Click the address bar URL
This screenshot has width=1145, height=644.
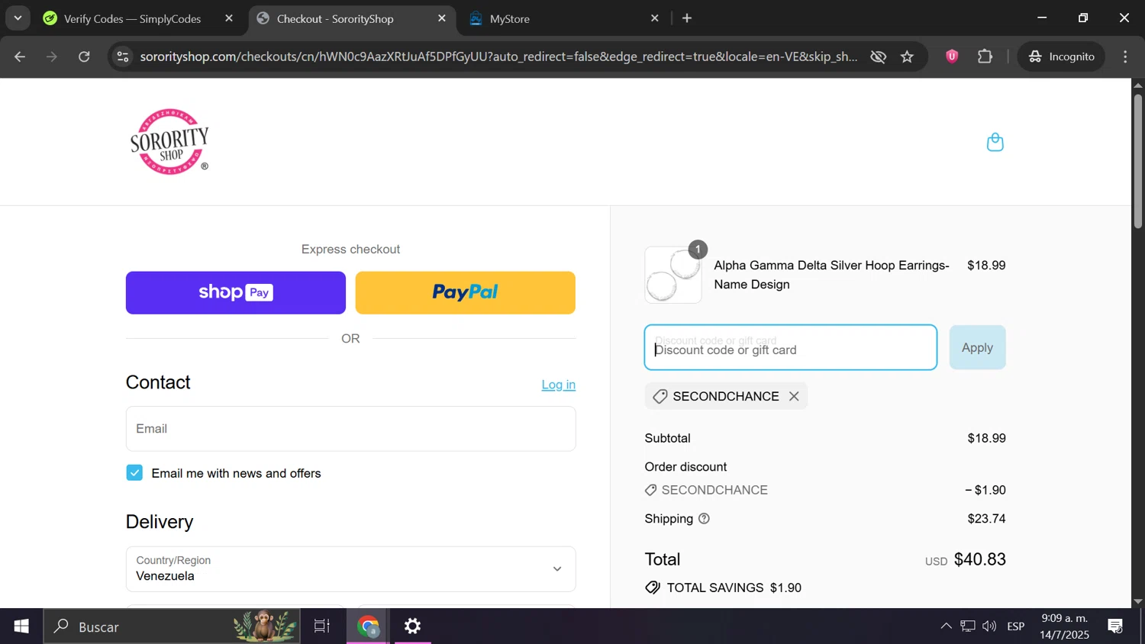click(498, 56)
